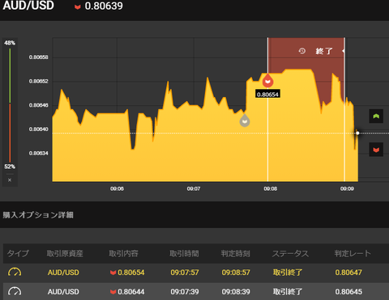Viewport: 389px width, 300px height.
Task: Click the 判定時刻 column header
Action: pos(236,253)
